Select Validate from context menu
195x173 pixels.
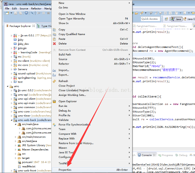click(x=92, y=120)
